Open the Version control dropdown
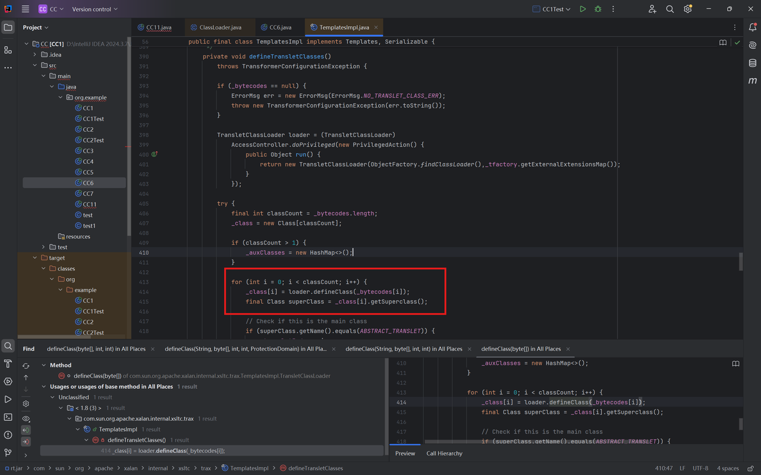This screenshot has width=761, height=475. click(x=95, y=9)
